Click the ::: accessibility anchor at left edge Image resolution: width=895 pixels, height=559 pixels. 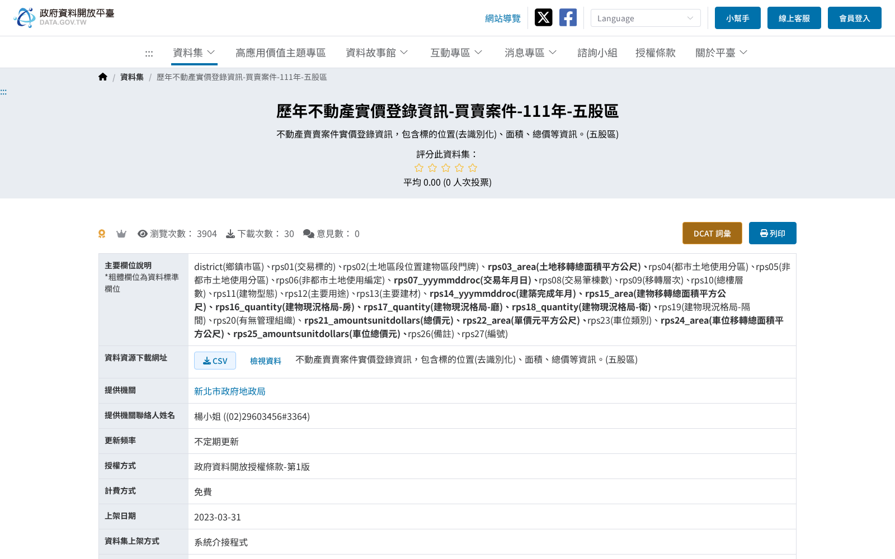pyautogui.click(x=3, y=92)
